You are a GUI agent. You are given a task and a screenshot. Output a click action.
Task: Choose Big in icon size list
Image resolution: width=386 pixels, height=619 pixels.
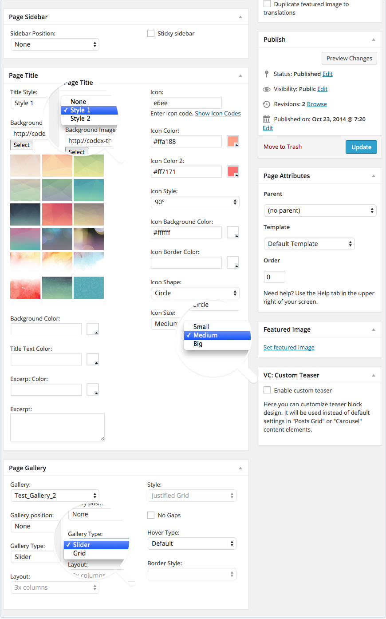(x=198, y=344)
